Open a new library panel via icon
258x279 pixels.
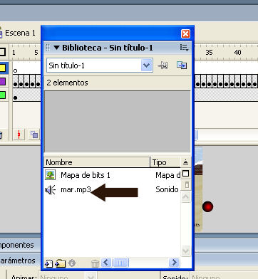pos(182,65)
